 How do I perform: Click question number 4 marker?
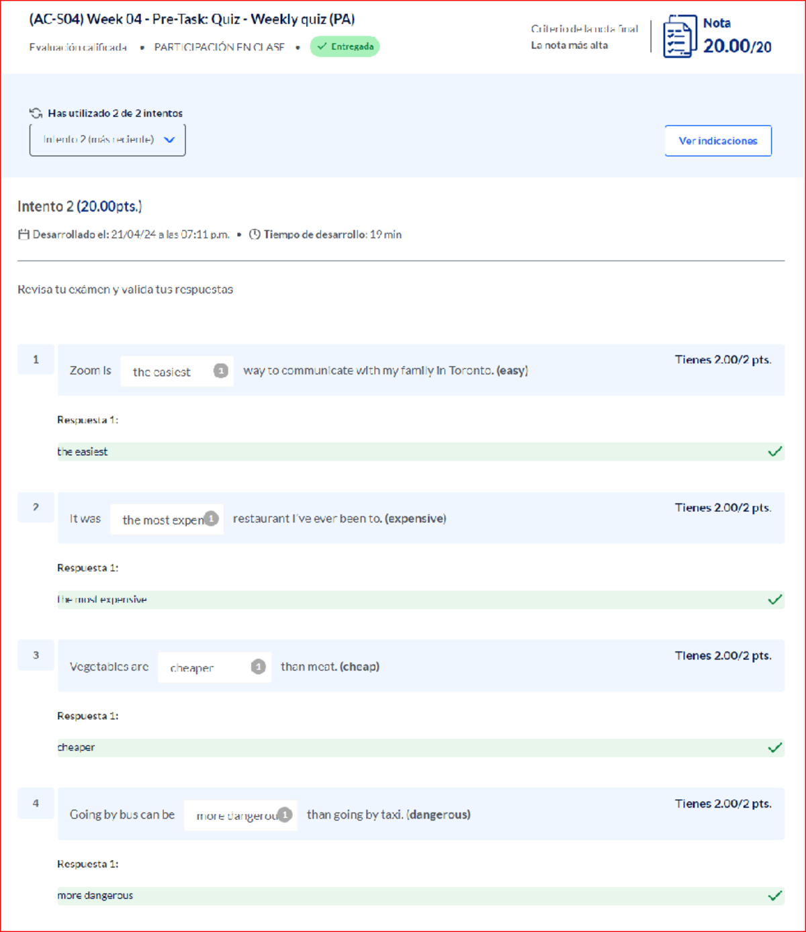(36, 803)
